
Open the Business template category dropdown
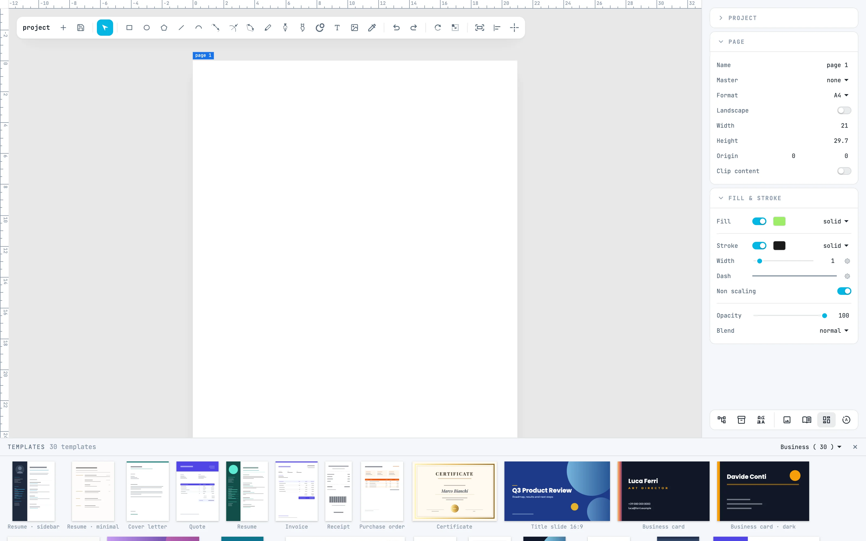811,447
